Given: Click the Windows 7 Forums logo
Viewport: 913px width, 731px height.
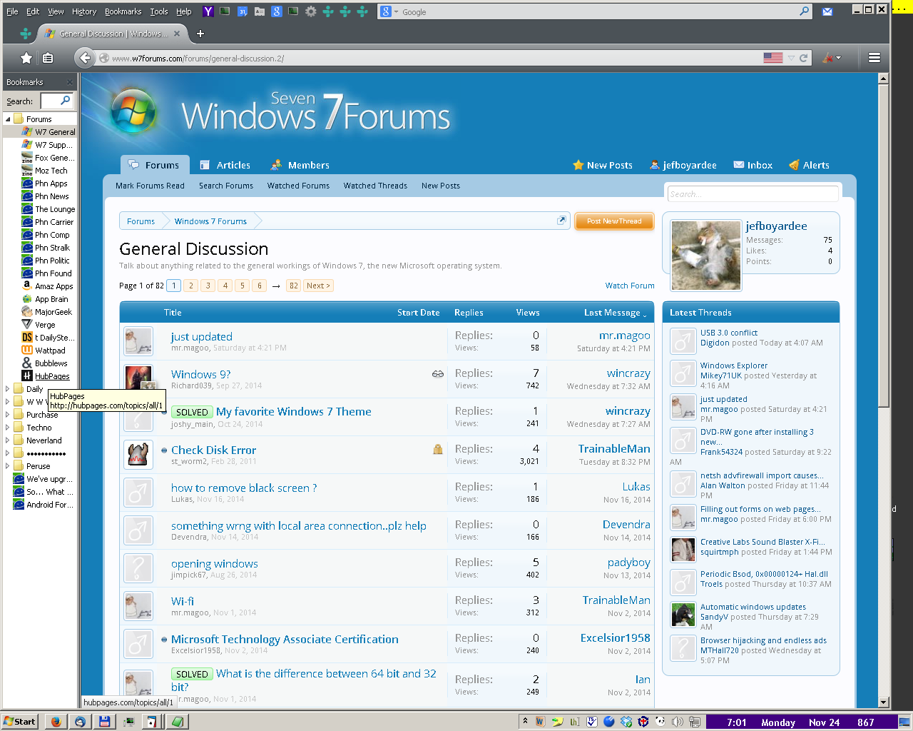Looking at the screenshot, I should [x=280, y=112].
